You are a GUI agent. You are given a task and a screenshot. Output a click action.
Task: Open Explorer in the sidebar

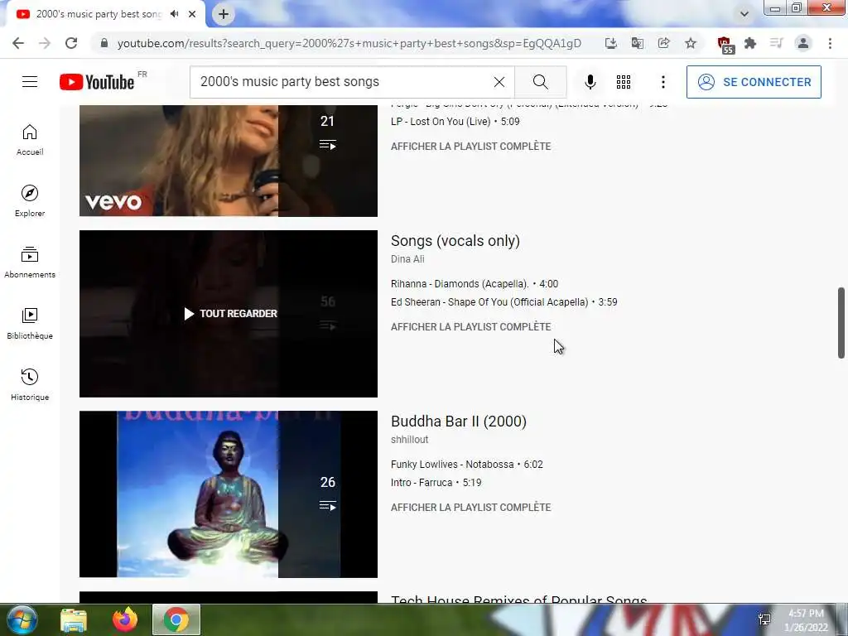tap(30, 201)
